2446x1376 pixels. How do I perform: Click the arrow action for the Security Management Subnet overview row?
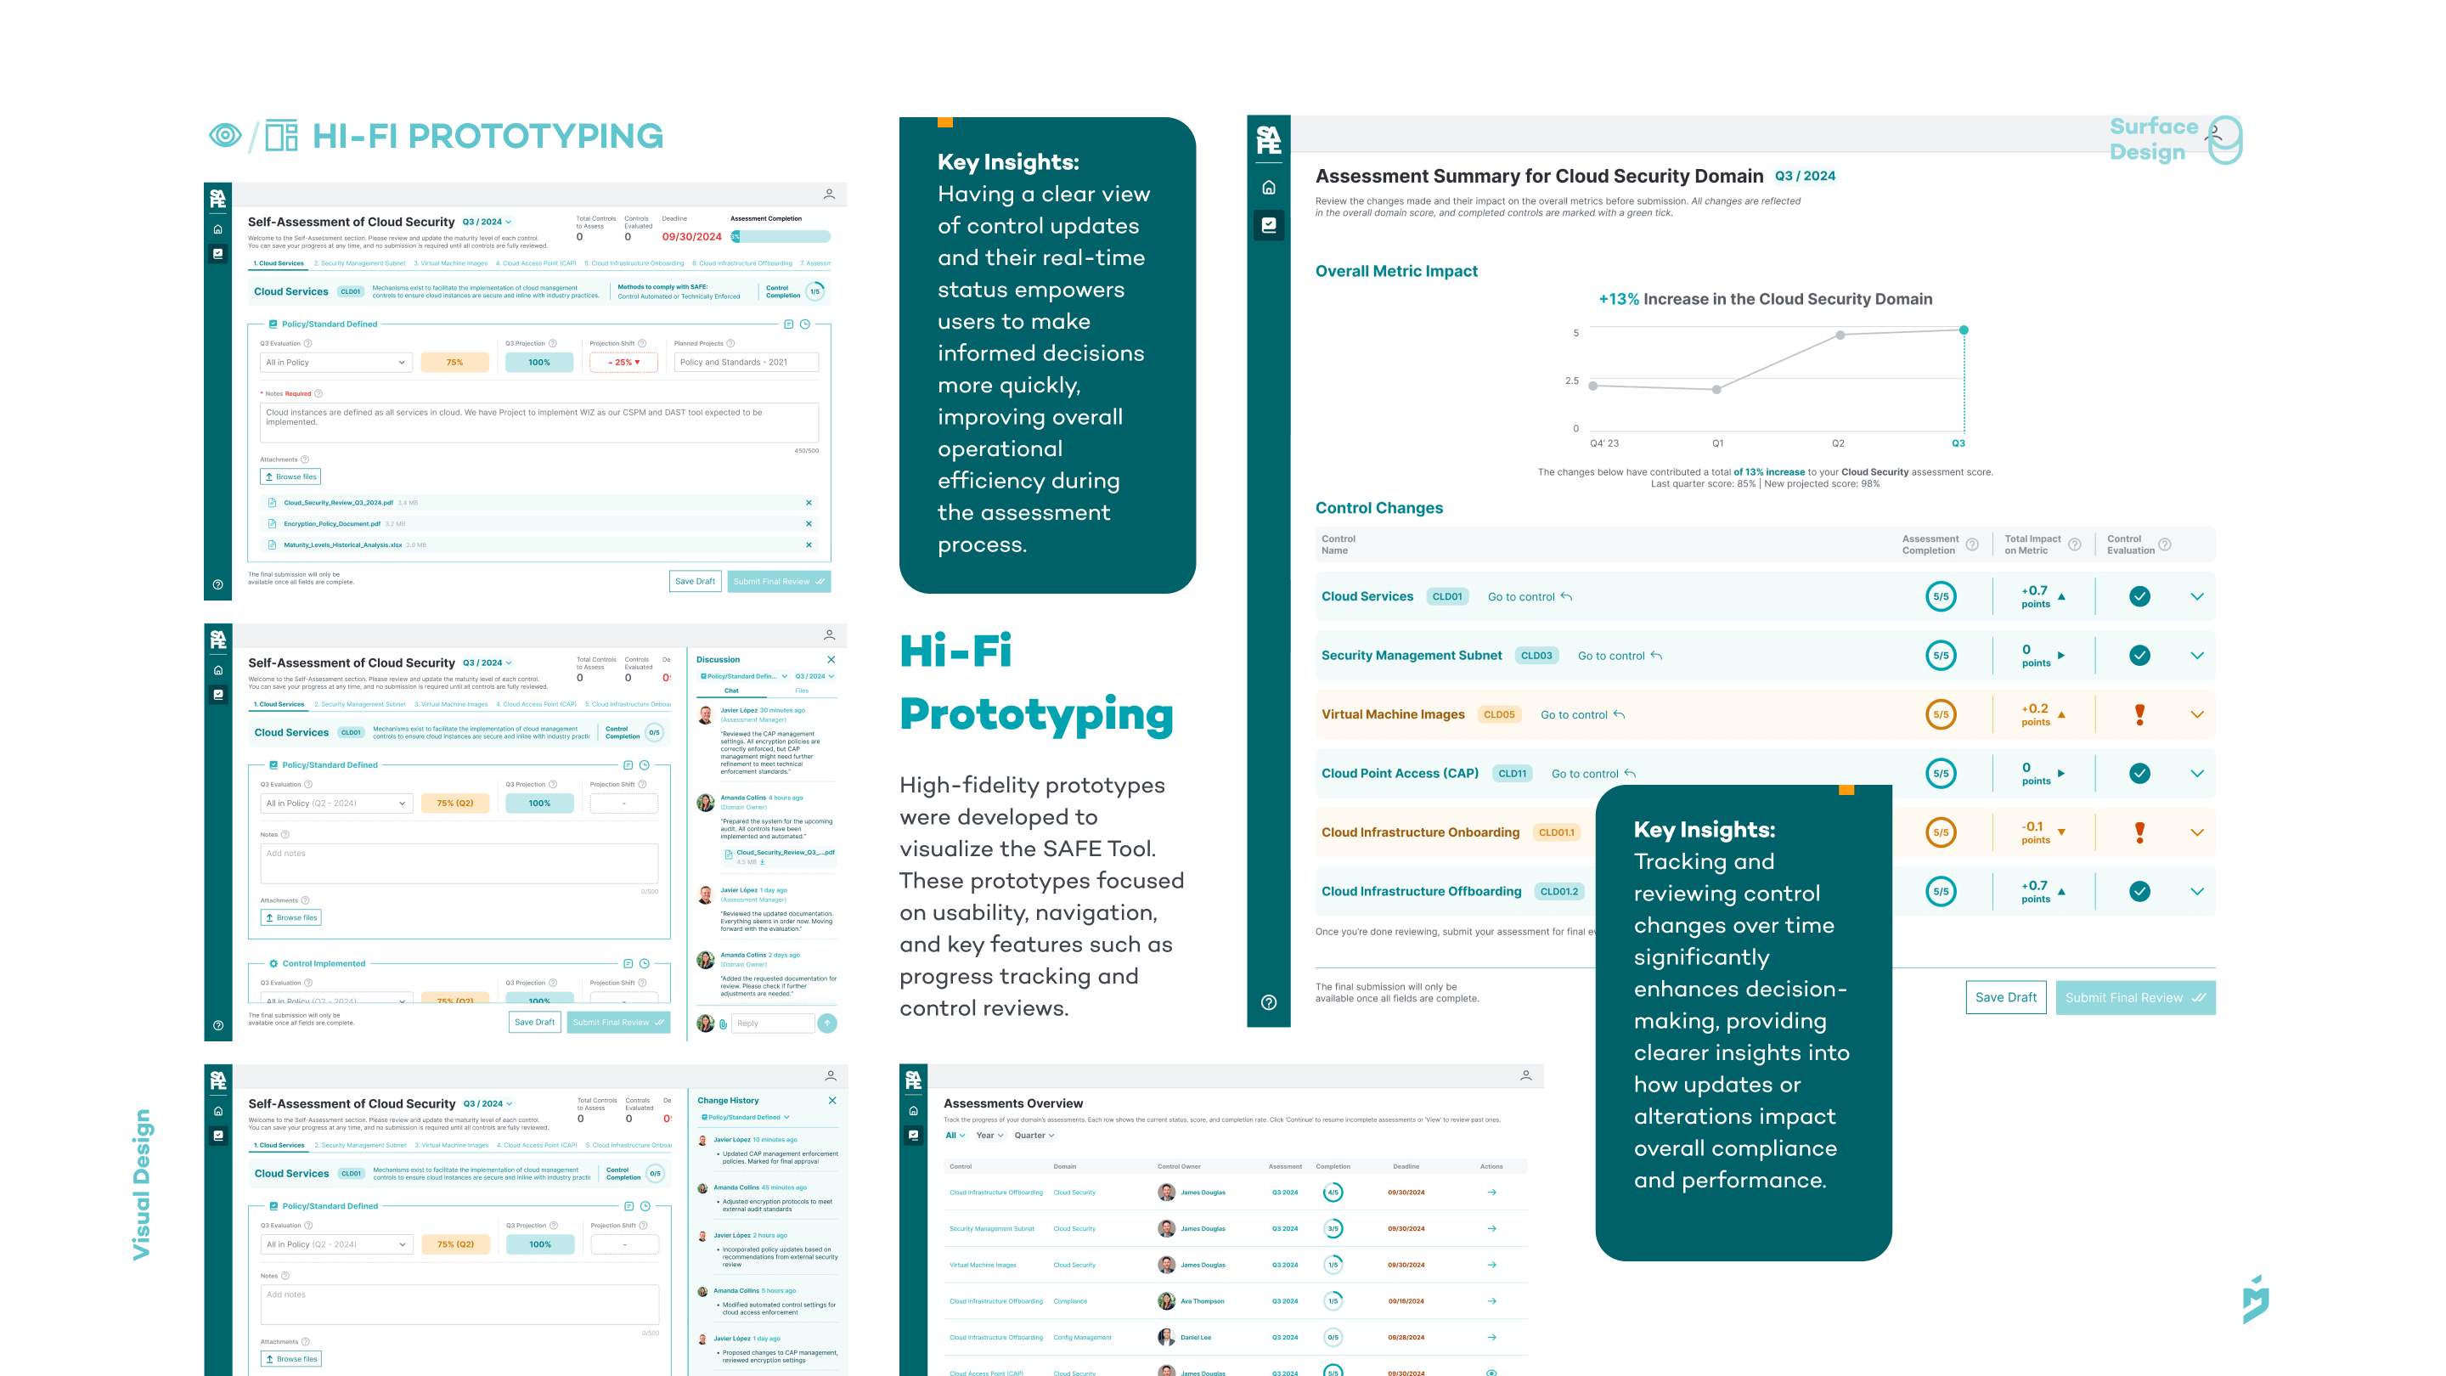click(1491, 1228)
